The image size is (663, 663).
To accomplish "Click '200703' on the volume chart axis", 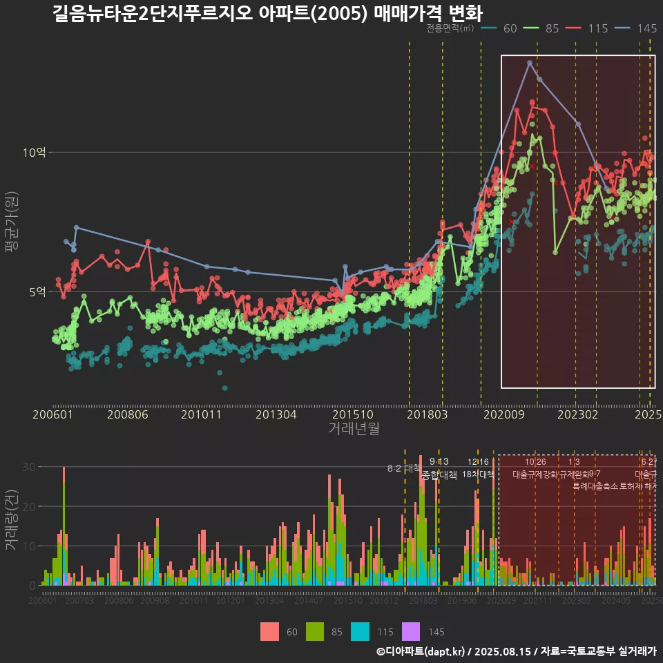I will [x=79, y=600].
